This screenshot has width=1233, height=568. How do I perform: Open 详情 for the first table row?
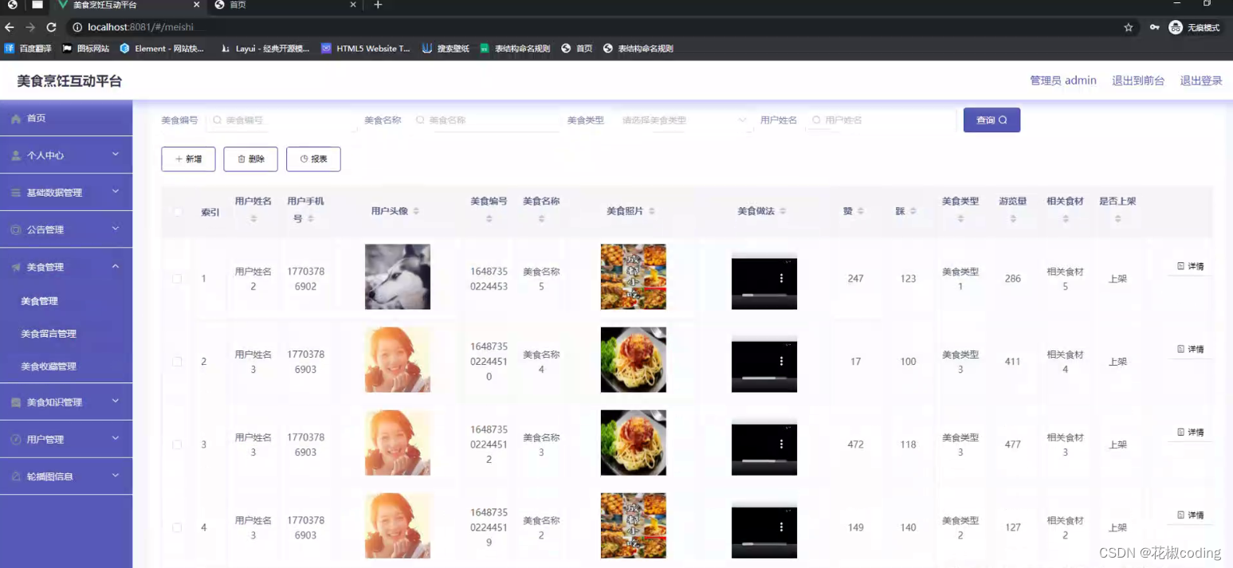1189,266
